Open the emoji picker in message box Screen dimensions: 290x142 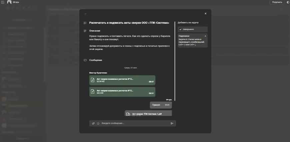(x=98, y=123)
